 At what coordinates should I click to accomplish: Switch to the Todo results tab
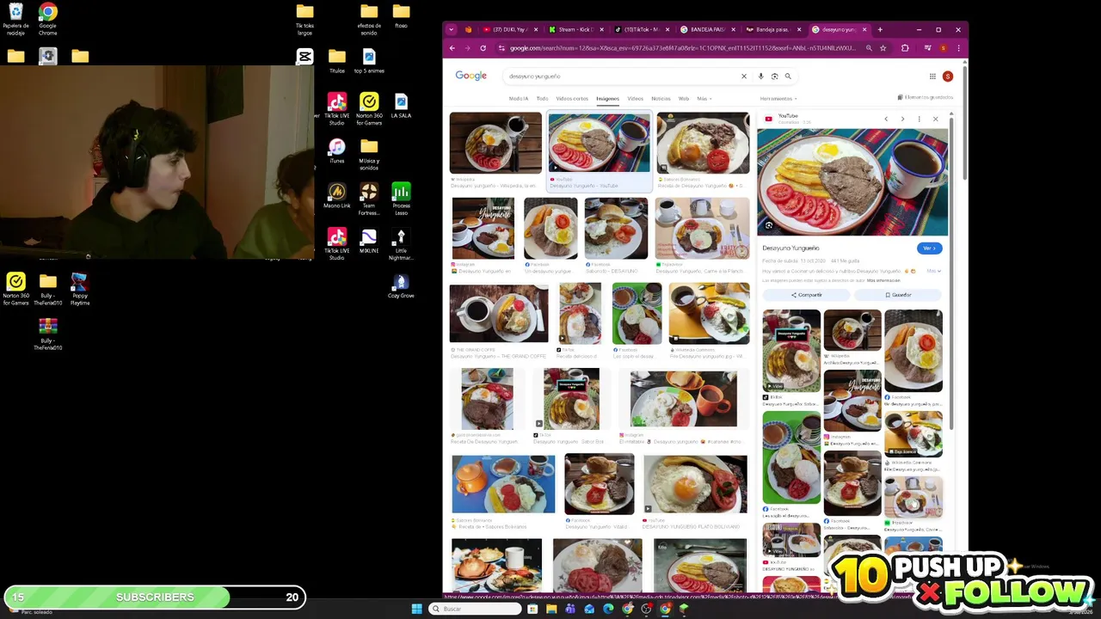click(x=542, y=99)
